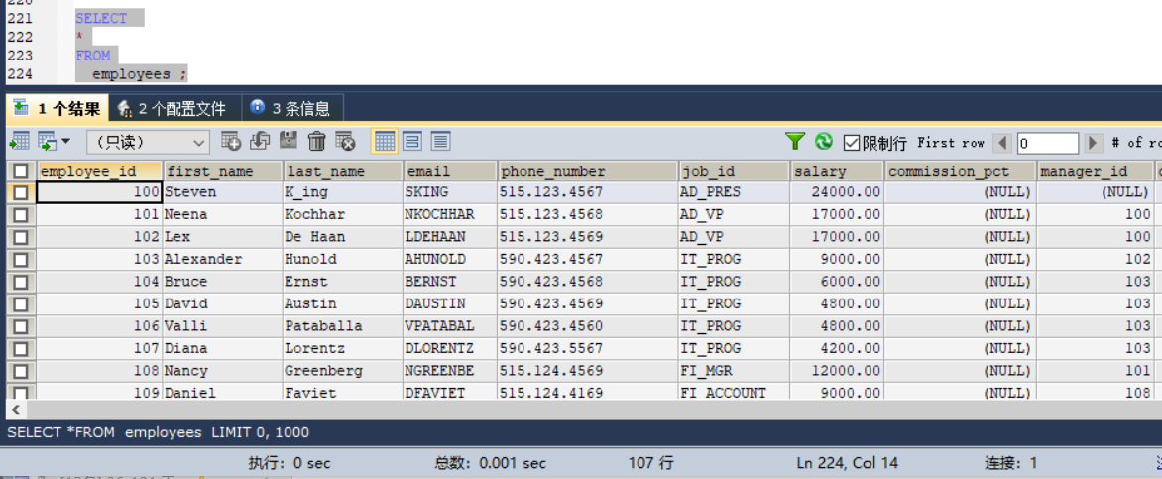
Task: Expand the copy/export options dropdown arrow
Action: tap(66, 140)
